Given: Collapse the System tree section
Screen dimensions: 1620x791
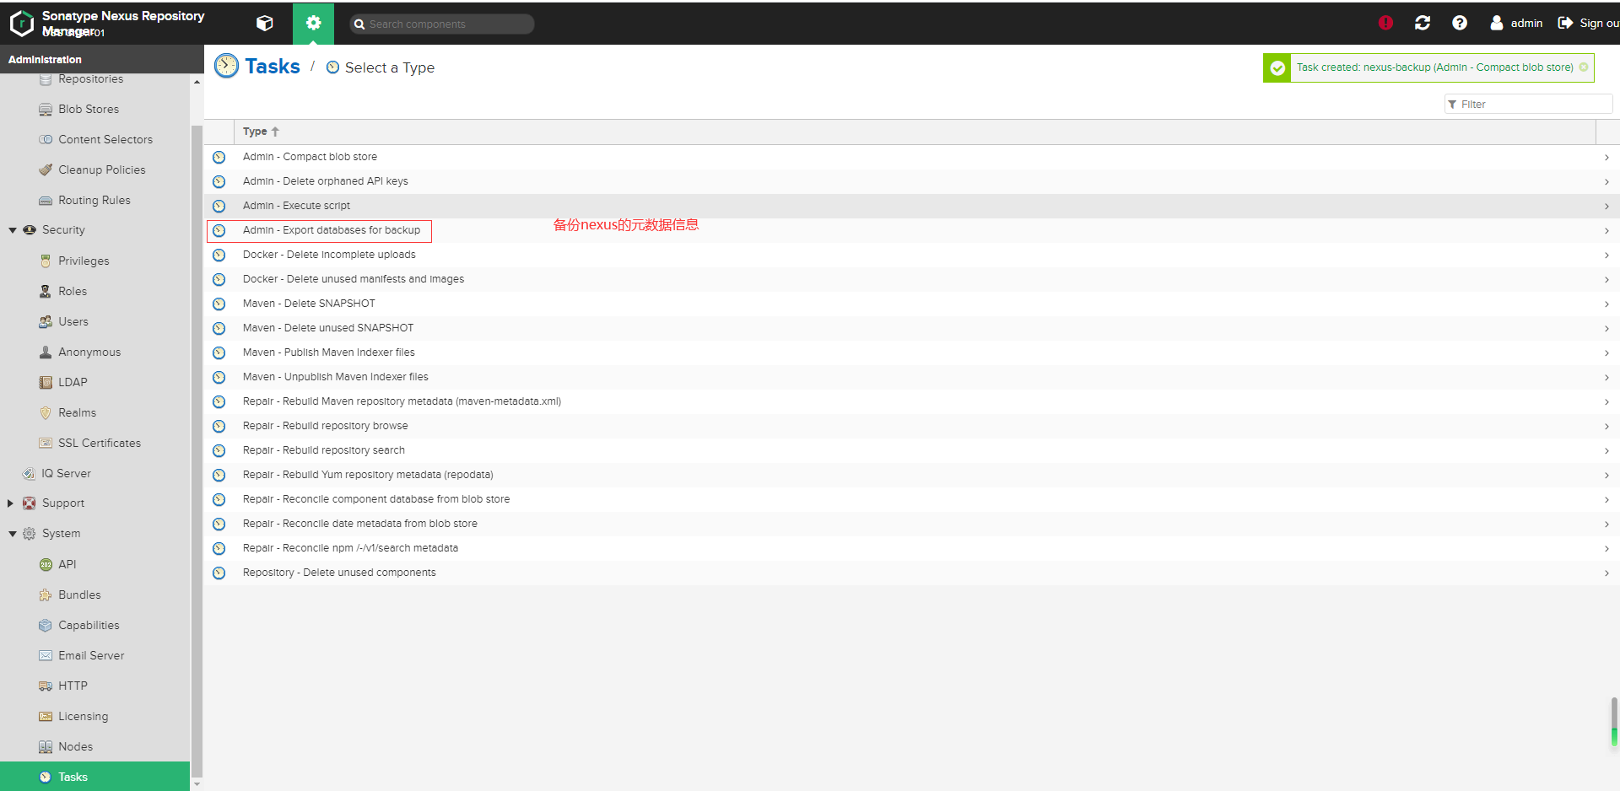Looking at the screenshot, I should click(13, 534).
